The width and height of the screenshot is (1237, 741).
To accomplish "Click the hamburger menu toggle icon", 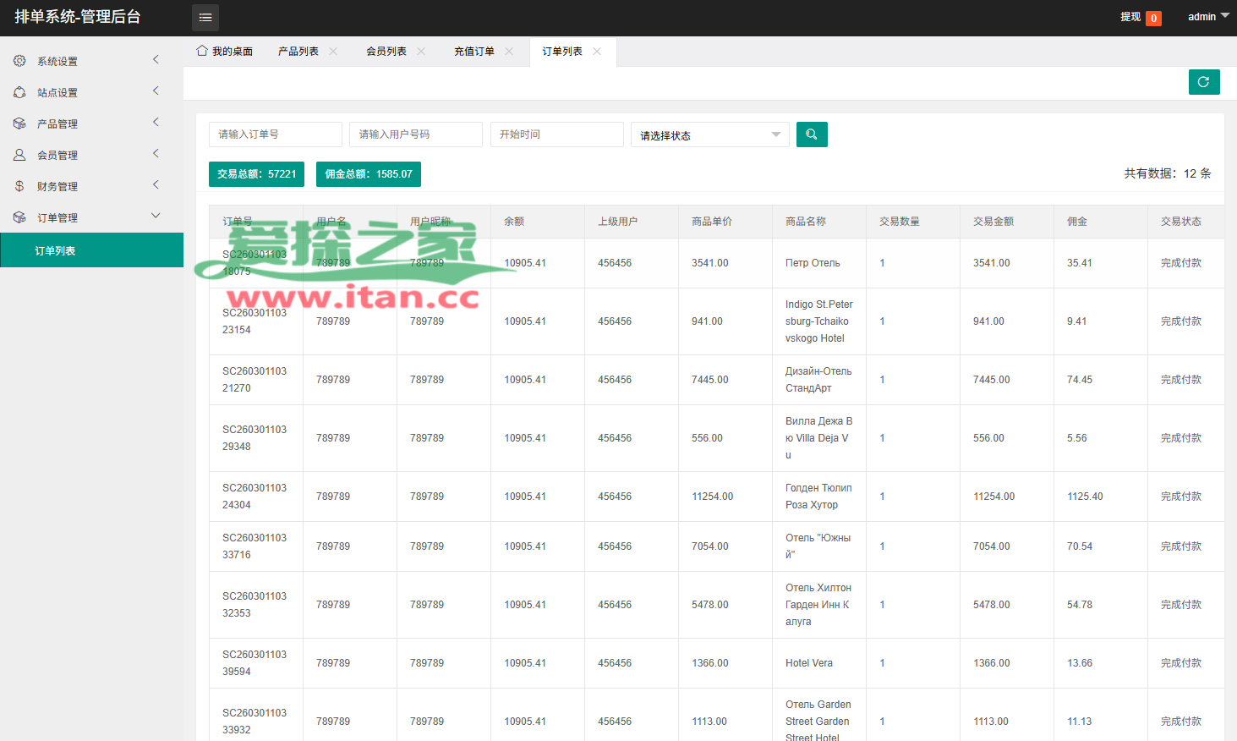I will [205, 18].
